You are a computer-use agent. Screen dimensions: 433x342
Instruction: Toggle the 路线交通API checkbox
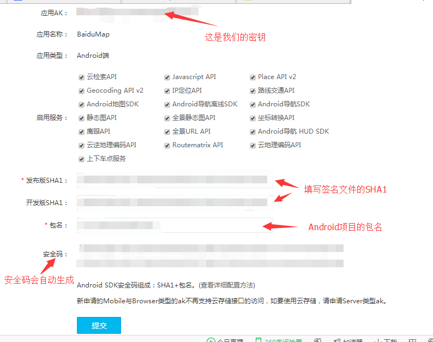point(252,91)
